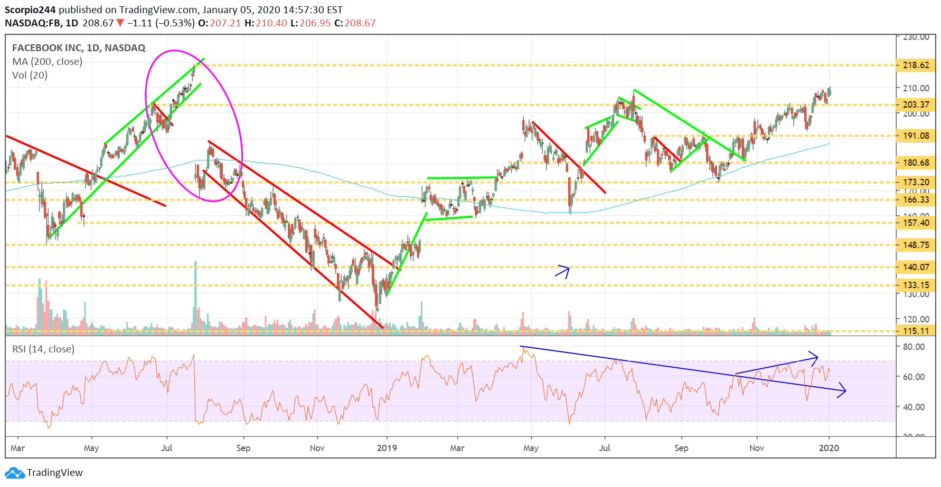Click the FACEBOOK INC, 1D, NASDAQ legend title
The image size is (941, 487).
point(79,48)
